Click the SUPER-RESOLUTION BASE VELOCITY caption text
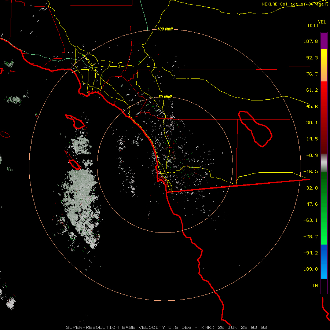 pyautogui.click(x=116, y=327)
